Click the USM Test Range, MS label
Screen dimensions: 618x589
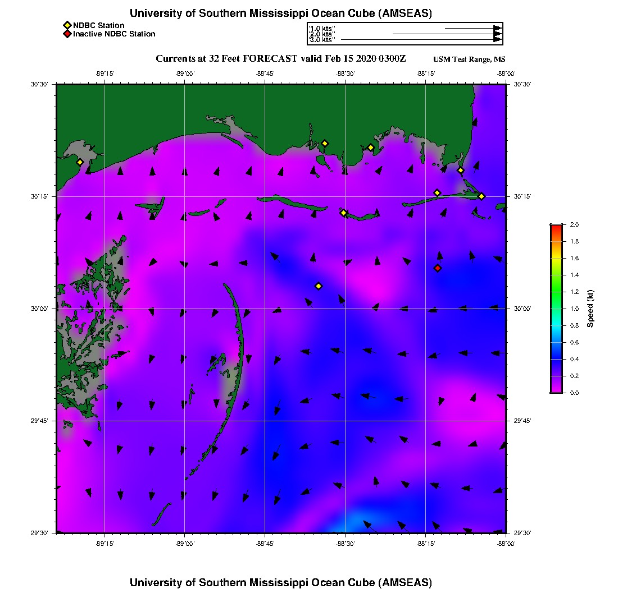pyautogui.click(x=469, y=59)
